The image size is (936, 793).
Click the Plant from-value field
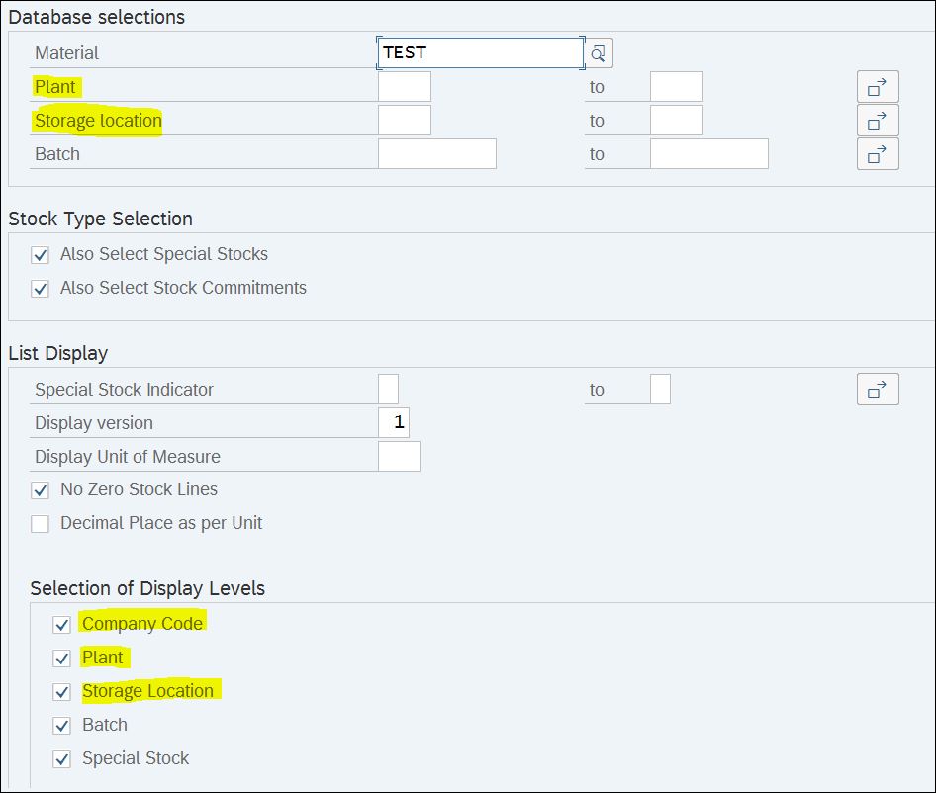[404, 87]
